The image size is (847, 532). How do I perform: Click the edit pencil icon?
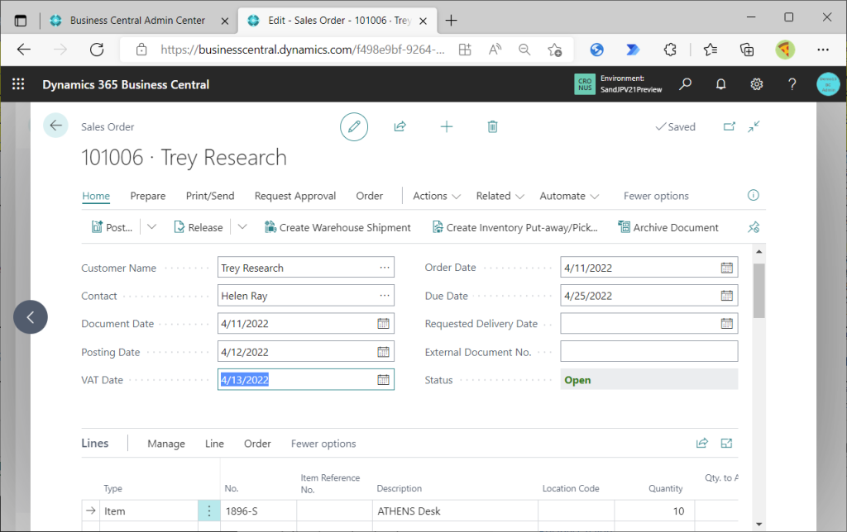pos(354,126)
